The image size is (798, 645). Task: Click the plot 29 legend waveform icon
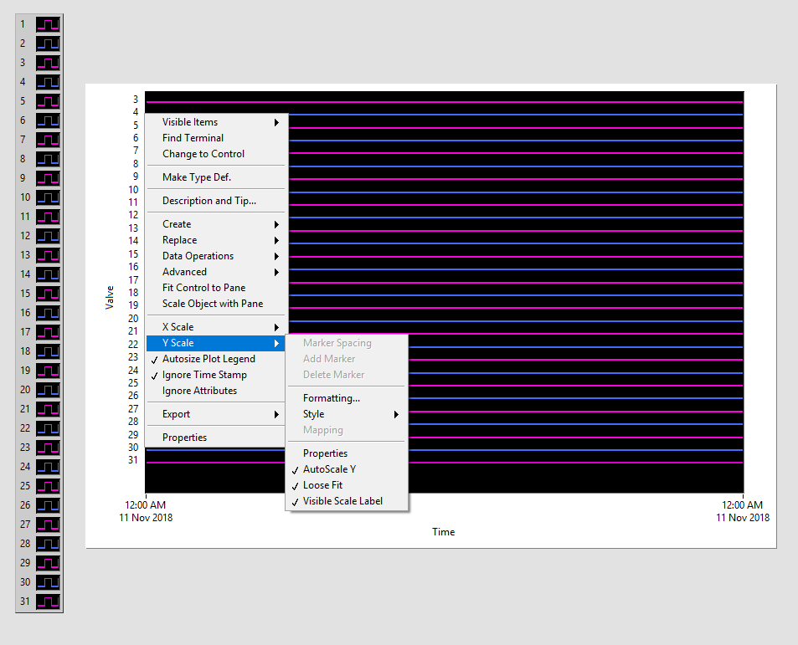(x=48, y=564)
